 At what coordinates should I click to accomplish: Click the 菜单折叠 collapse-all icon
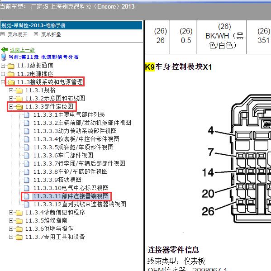(36, 34)
